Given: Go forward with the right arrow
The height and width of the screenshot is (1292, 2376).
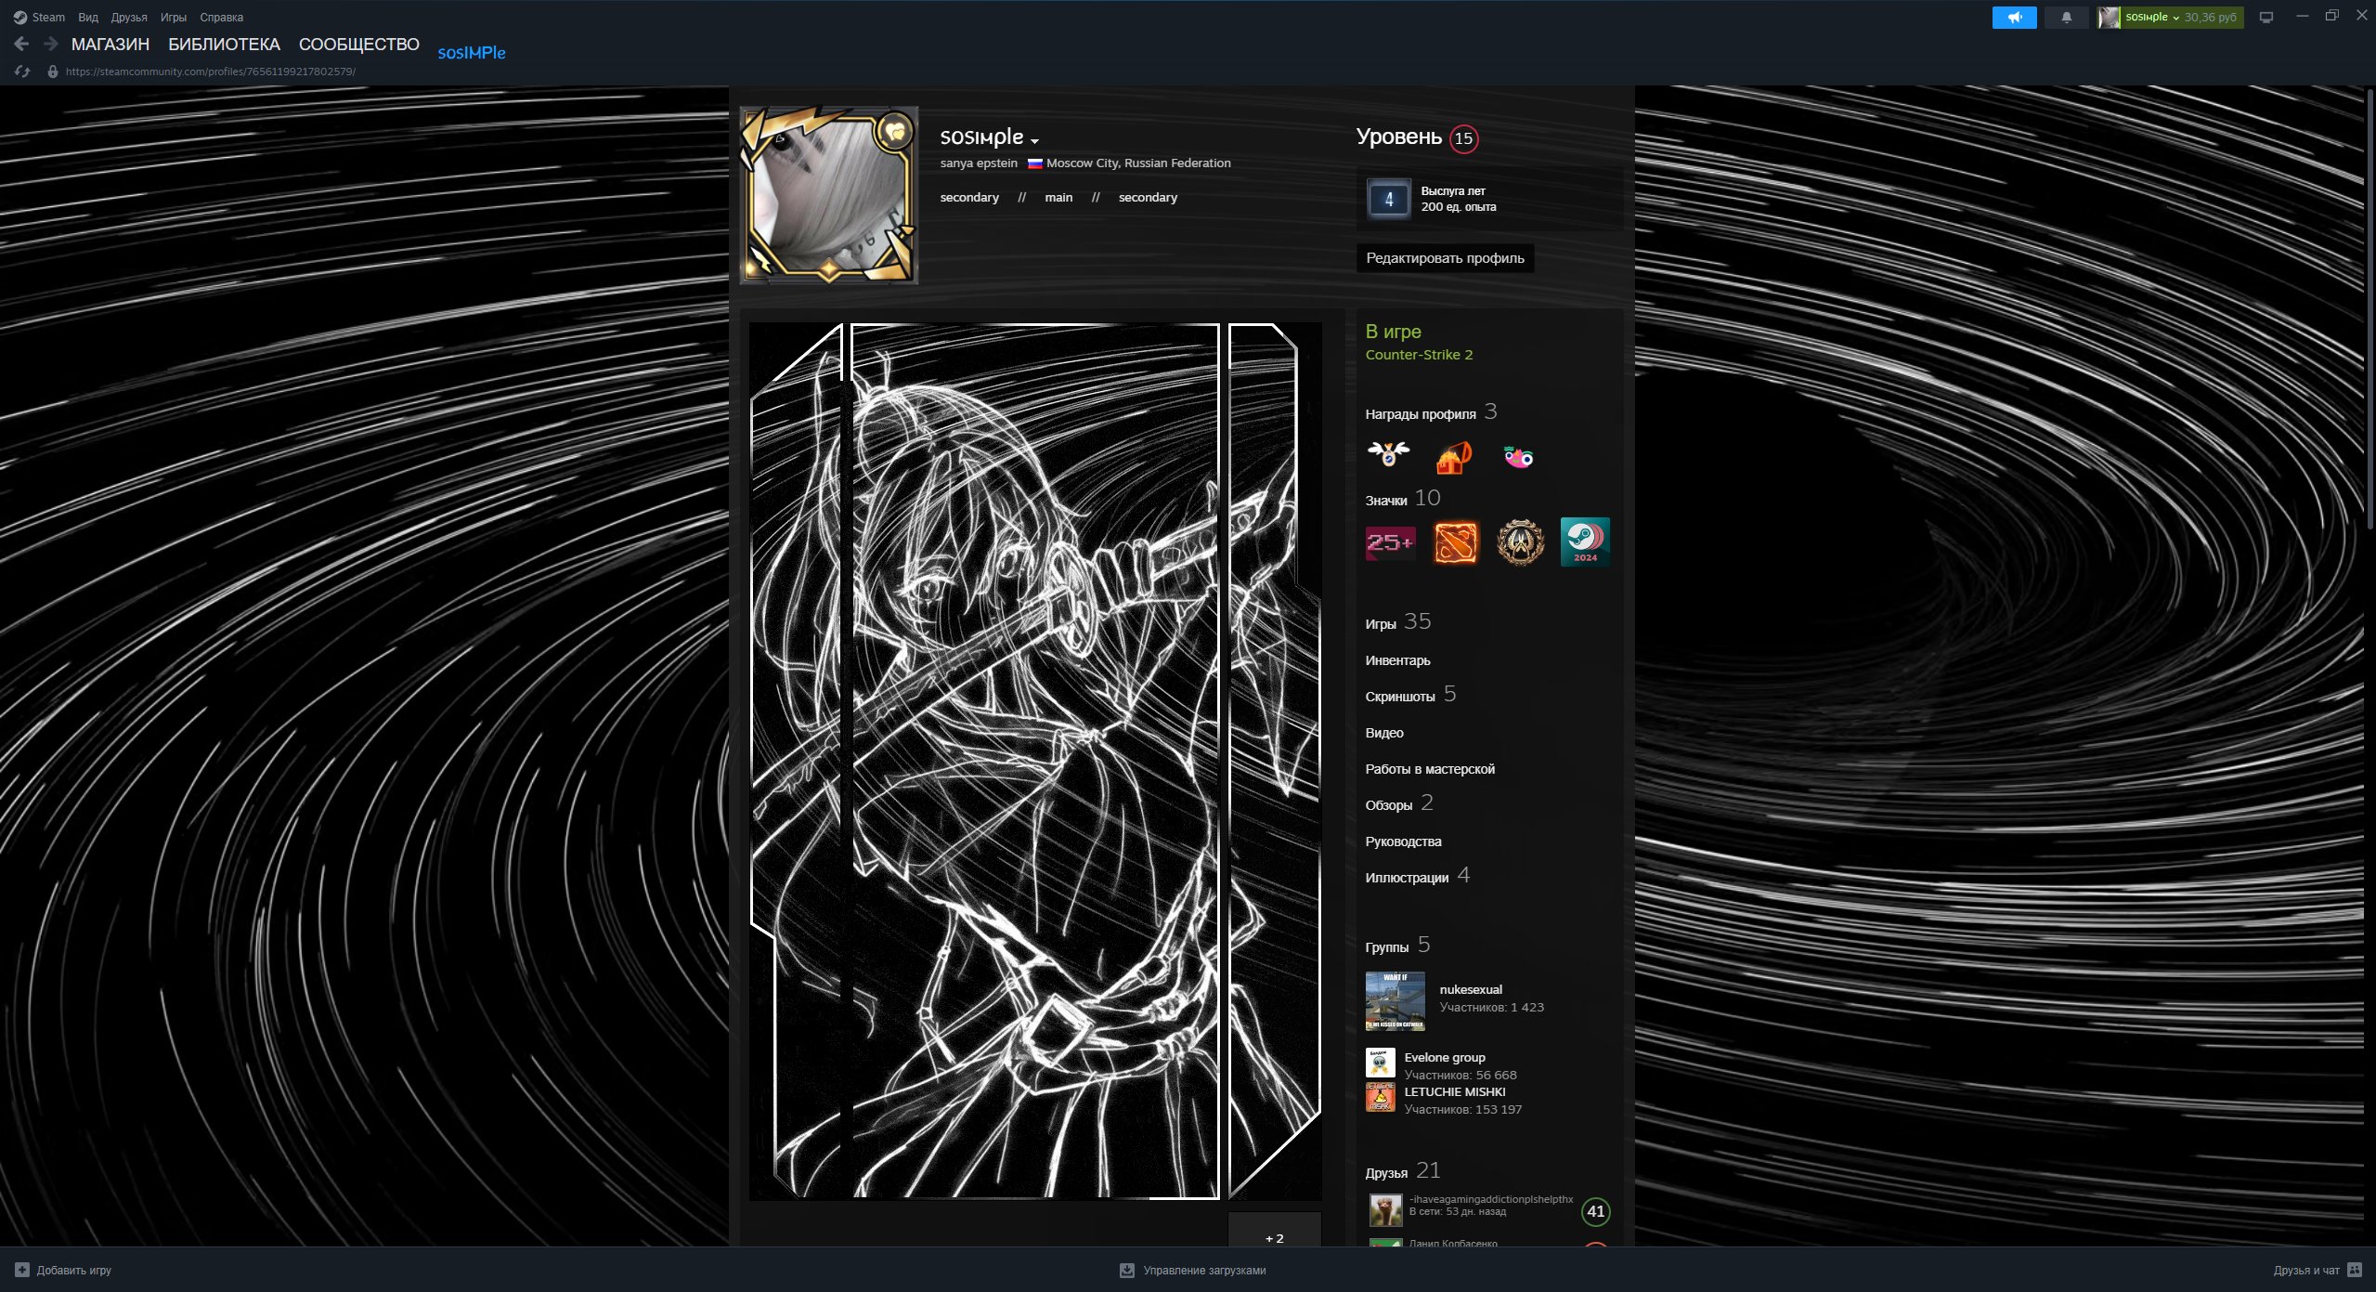Looking at the screenshot, I should tap(51, 44).
